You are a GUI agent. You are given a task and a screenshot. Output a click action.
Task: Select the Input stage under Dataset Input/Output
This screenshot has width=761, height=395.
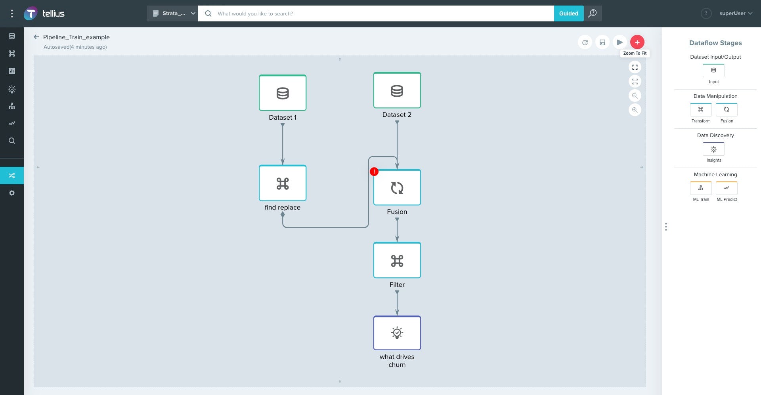[x=713, y=70]
